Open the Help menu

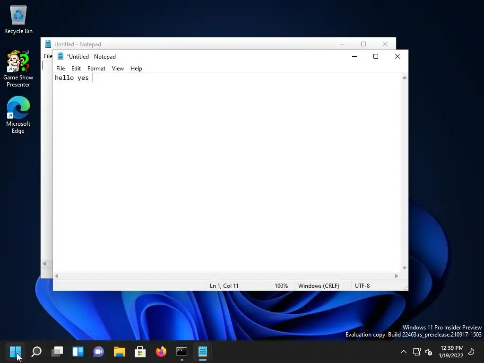tap(136, 69)
